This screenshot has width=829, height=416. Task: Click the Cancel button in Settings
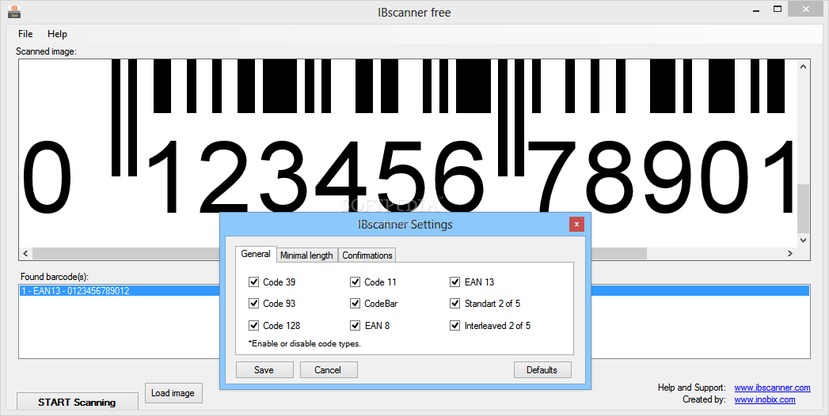(329, 369)
